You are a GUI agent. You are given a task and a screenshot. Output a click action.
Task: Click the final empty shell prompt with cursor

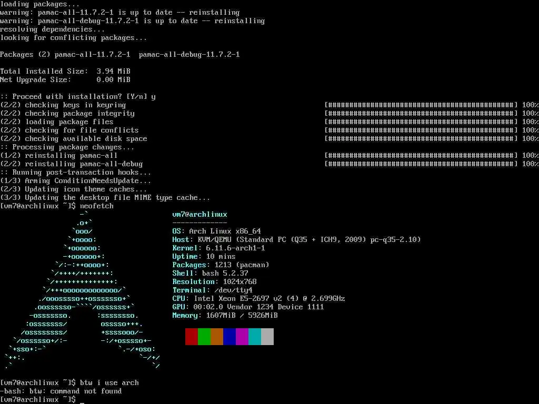click(x=42, y=400)
